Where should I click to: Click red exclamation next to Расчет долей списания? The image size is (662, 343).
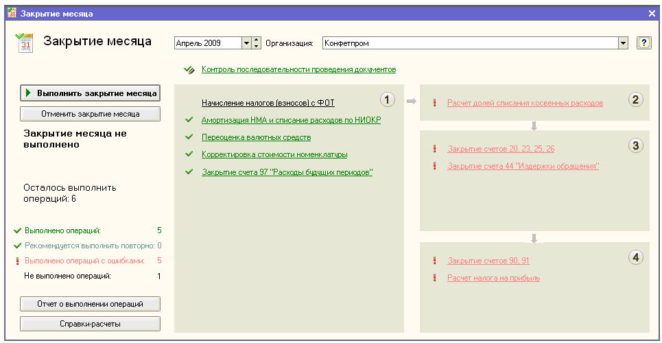click(434, 103)
